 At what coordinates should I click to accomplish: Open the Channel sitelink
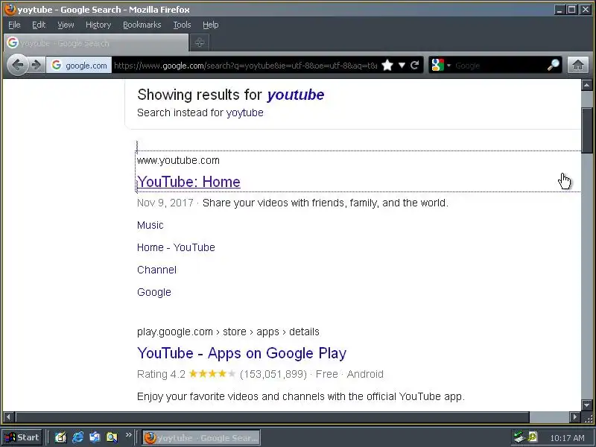(x=156, y=270)
